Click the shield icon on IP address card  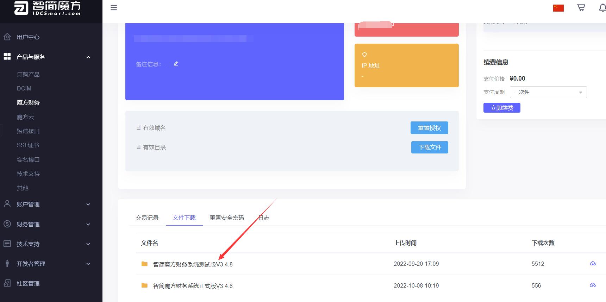[364, 55]
